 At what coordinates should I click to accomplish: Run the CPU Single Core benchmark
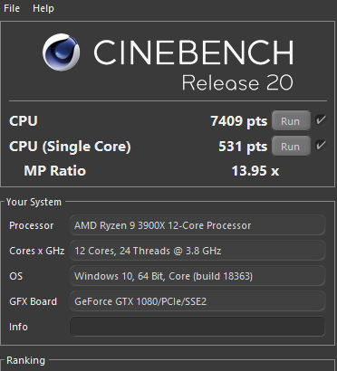click(x=291, y=147)
